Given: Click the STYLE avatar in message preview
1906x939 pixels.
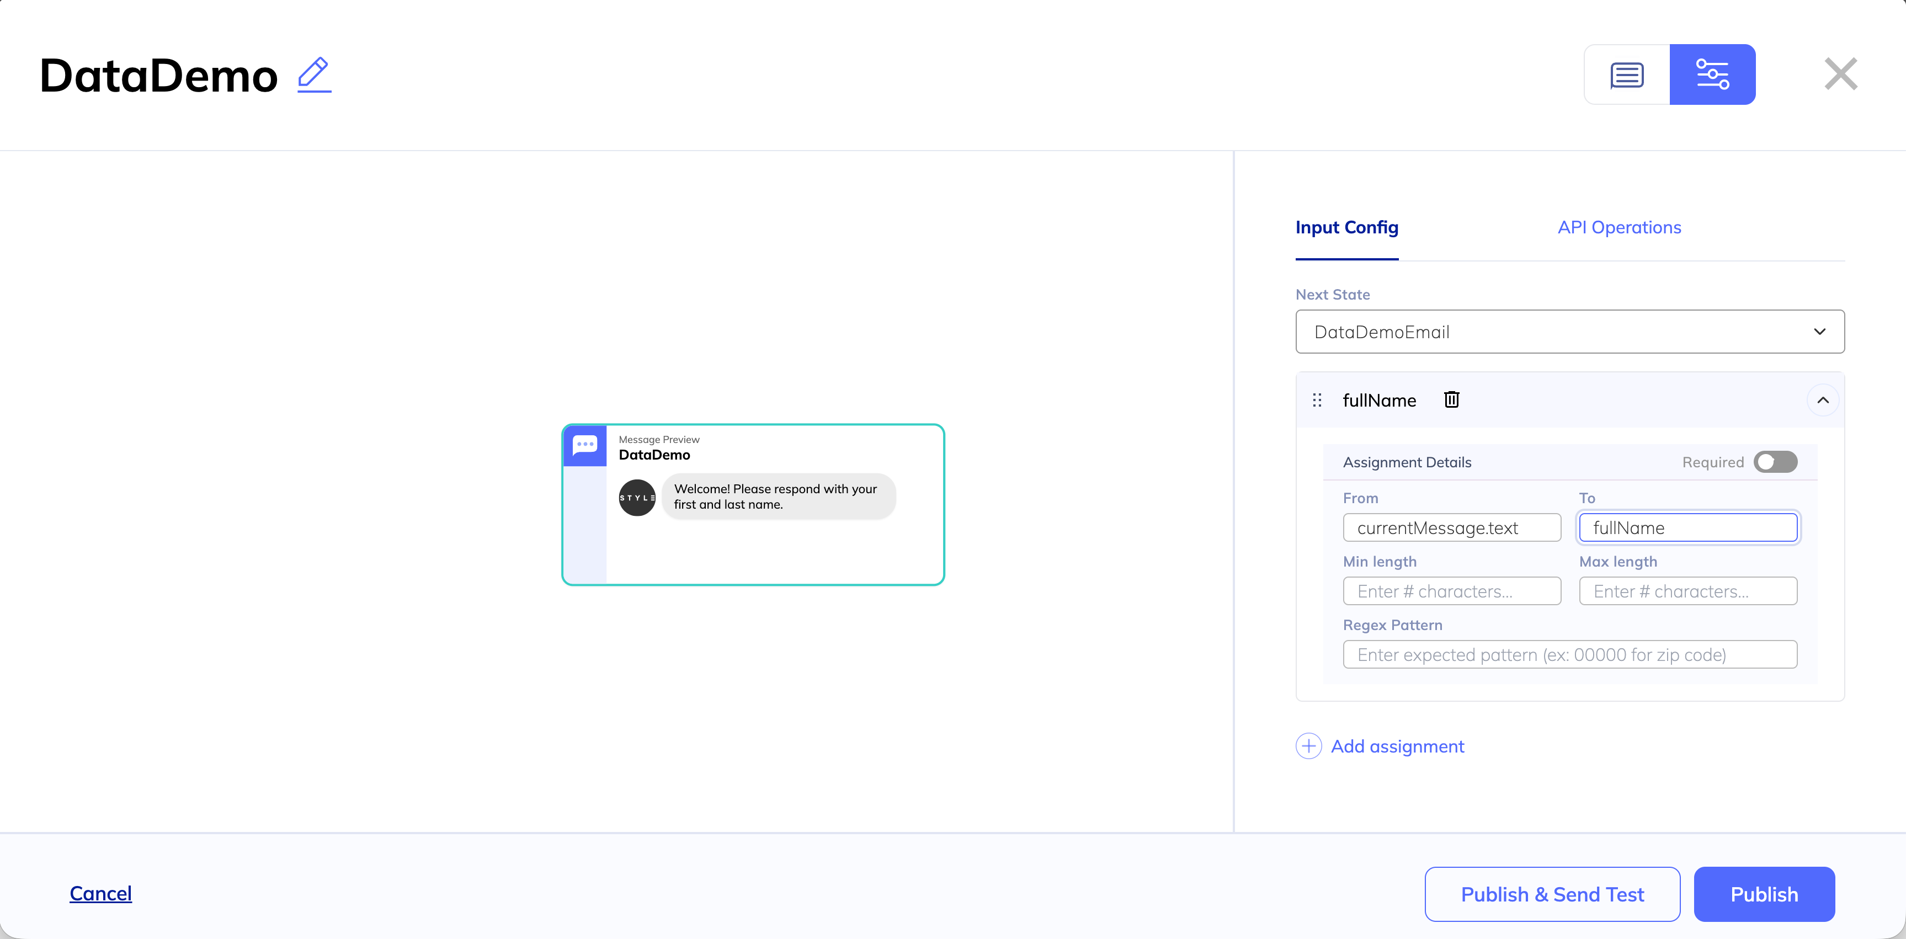Looking at the screenshot, I should coord(637,498).
